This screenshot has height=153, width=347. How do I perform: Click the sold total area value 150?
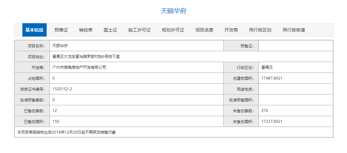[56, 122]
